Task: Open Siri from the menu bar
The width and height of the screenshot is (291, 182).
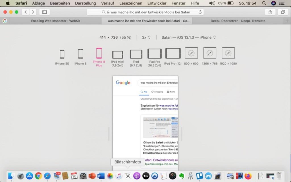Action: [x=273, y=3]
